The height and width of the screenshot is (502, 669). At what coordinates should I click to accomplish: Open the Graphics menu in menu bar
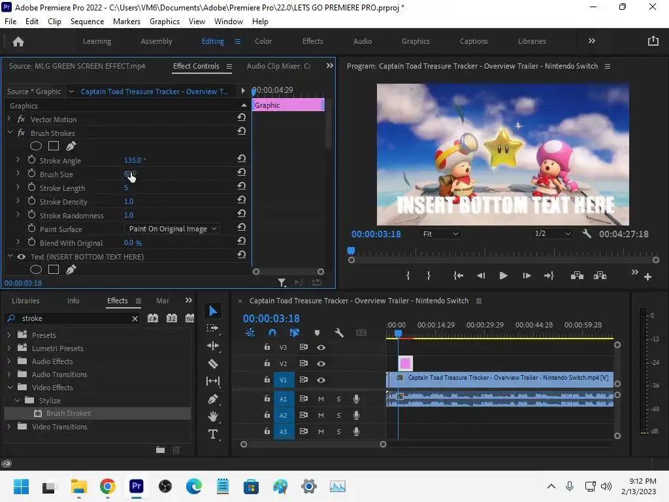164,22
